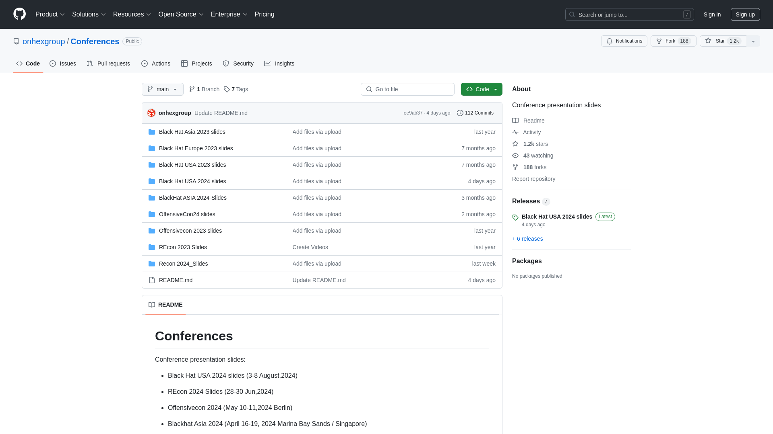Open the Conferences repository name link
This screenshot has height=434, width=773.
(x=95, y=41)
